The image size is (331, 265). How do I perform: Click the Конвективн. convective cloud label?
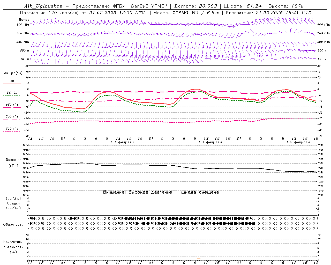click(13, 242)
